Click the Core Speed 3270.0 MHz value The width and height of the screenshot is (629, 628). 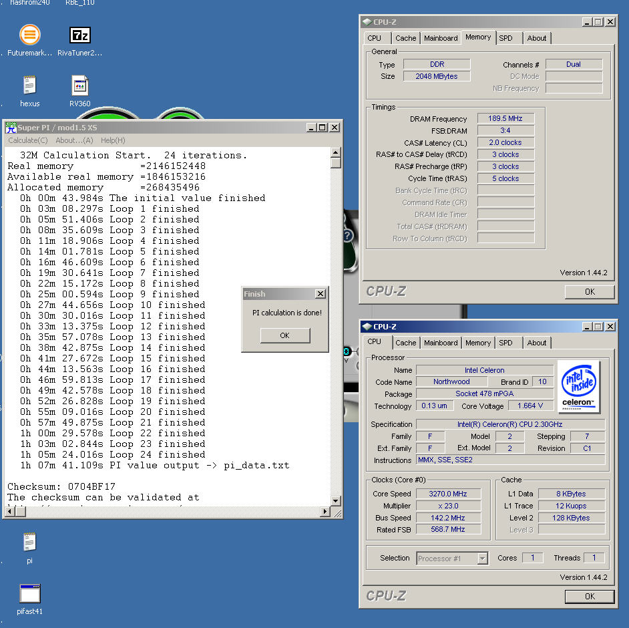447,494
